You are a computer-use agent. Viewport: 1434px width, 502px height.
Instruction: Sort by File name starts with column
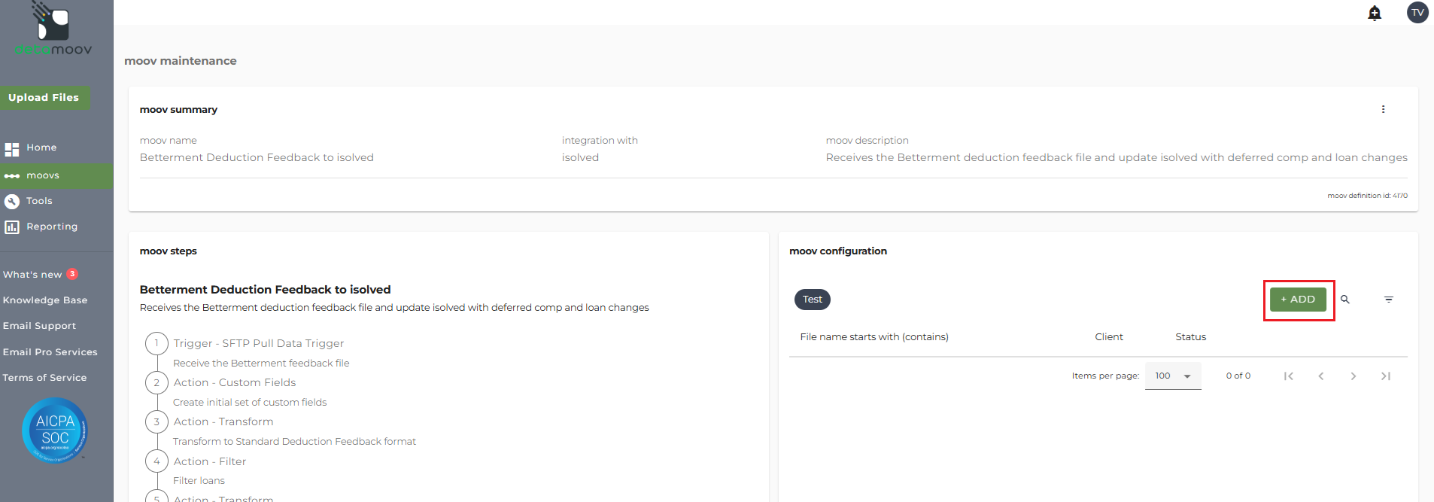coord(874,337)
